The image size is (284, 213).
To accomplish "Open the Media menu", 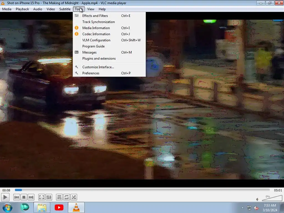I will point(7,9).
